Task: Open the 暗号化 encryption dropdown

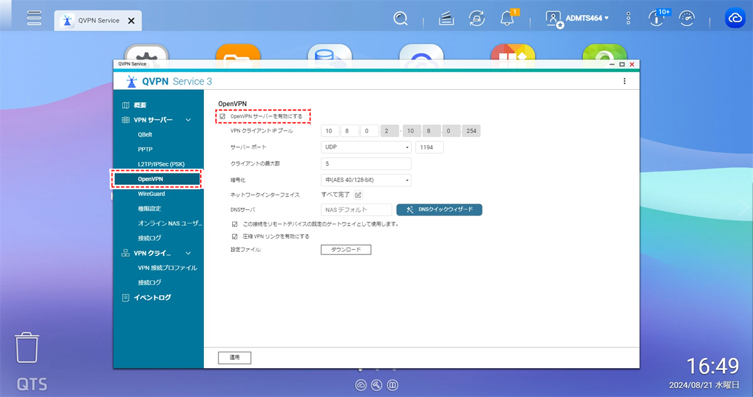Action: tap(366, 180)
